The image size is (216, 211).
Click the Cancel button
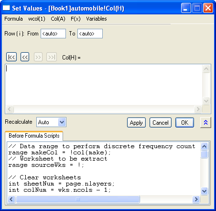[161, 123]
